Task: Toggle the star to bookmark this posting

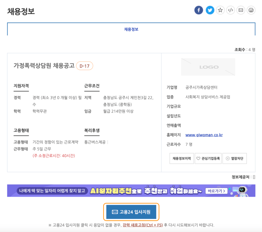Action: [x=220, y=10]
